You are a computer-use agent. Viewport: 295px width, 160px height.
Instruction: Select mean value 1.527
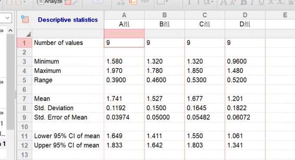(164, 99)
